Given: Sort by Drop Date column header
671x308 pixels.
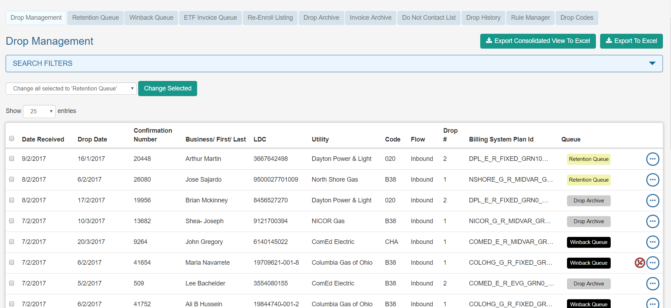Looking at the screenshot, I should (x=92, y=139).
